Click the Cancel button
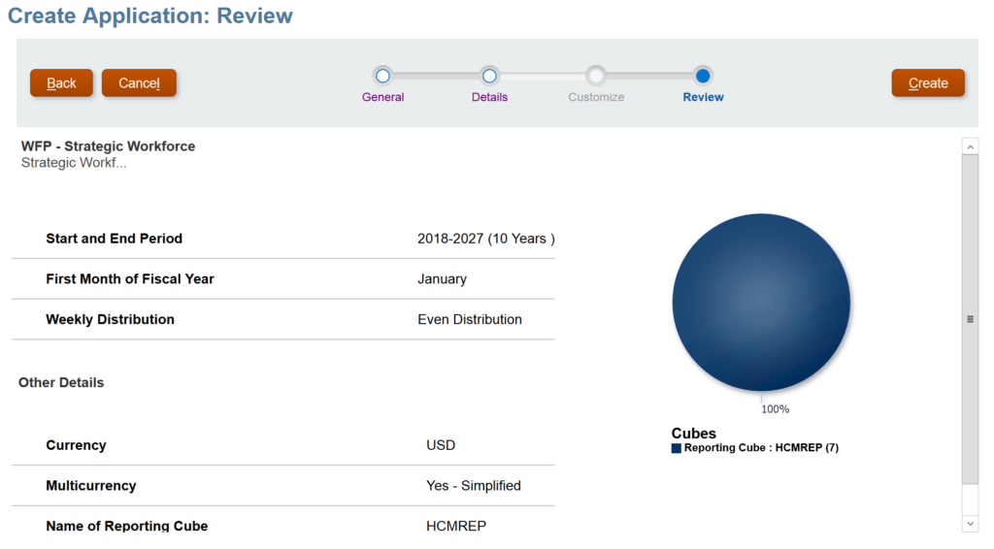This screenshot has height=549, width=994. tap(139, 83)
